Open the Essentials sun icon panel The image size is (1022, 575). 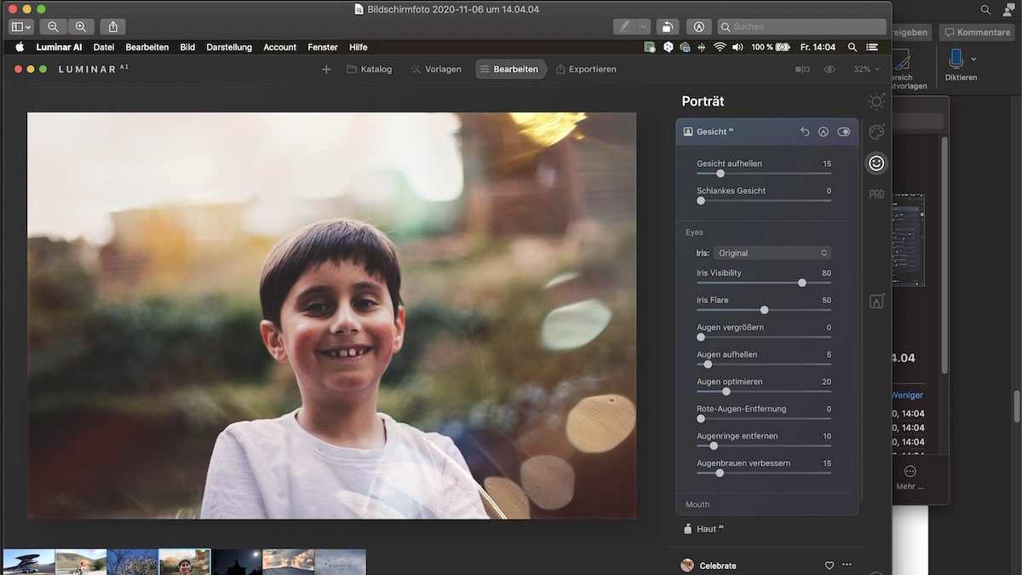click(876, 102)
